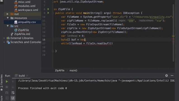Image resolution: width=179 pixels, height=101 pixels.
Task: Select Scratches and Consoles entry
Action: pyautogui.click(x=26, y=42)
